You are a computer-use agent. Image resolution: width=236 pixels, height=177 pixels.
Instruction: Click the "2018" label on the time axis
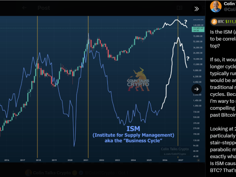(38, 160)
